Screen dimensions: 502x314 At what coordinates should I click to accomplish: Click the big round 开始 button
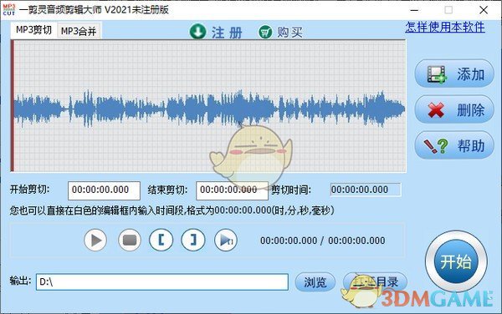tap(456, 261)
